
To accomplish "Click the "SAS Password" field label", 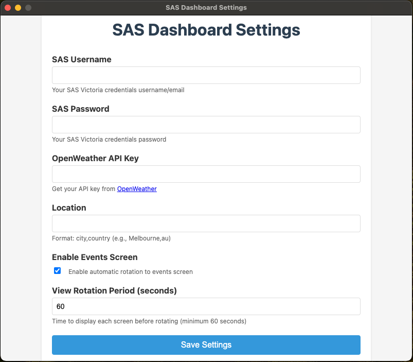I will (x=81, y=109).
